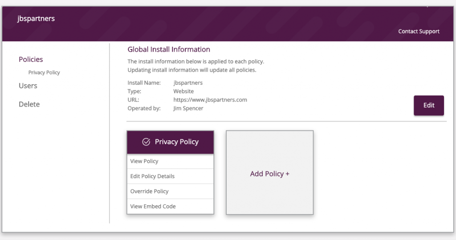The image size is (456, 240).
Task: Choose View Policy option
Action: [170, 161]
